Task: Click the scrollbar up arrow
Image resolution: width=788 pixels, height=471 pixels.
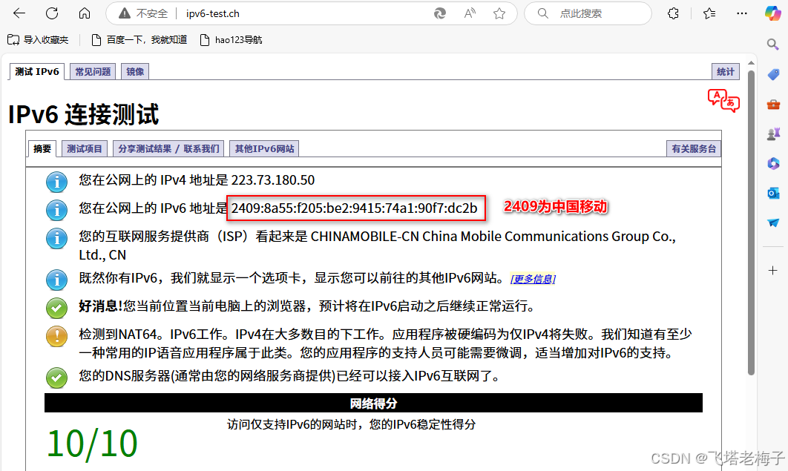Action: [752, 63]
